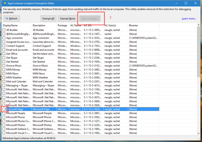202x142 pixels.
Task: Check the 3D Builder checkbox
Action: click(x=4, y=30)
